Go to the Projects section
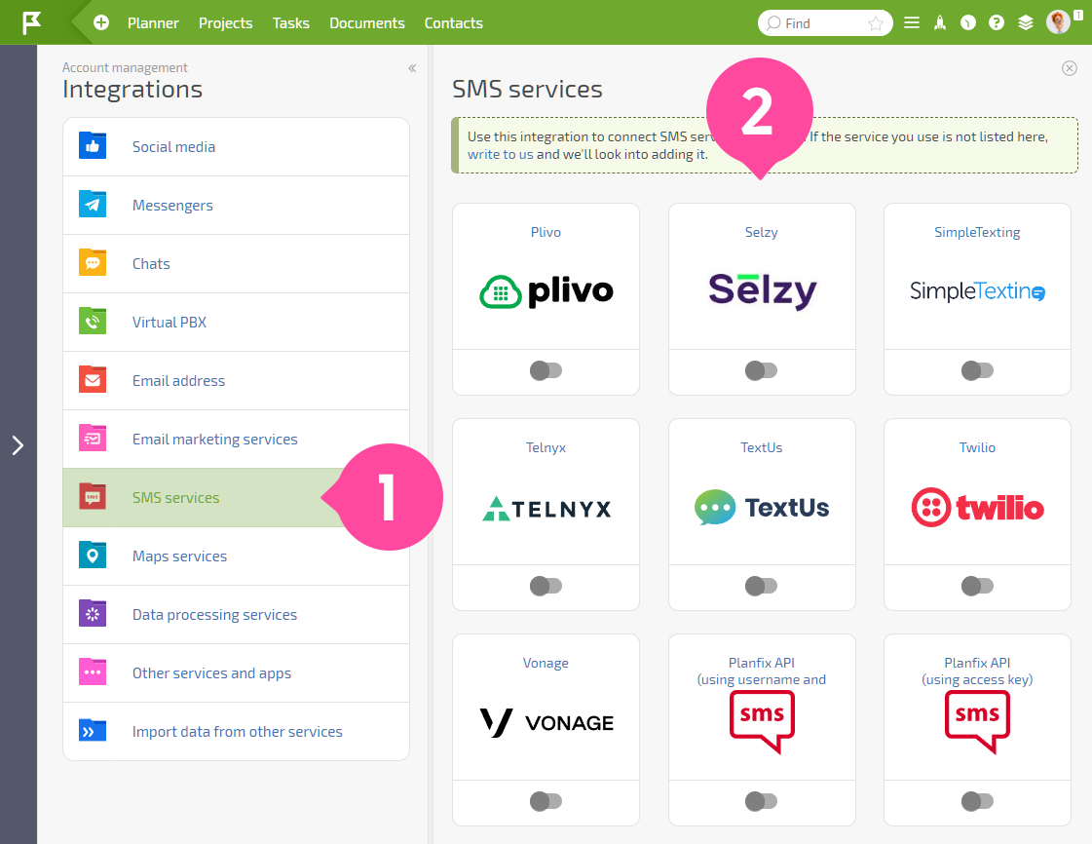 pyautogui.click(x=226, y=23)
